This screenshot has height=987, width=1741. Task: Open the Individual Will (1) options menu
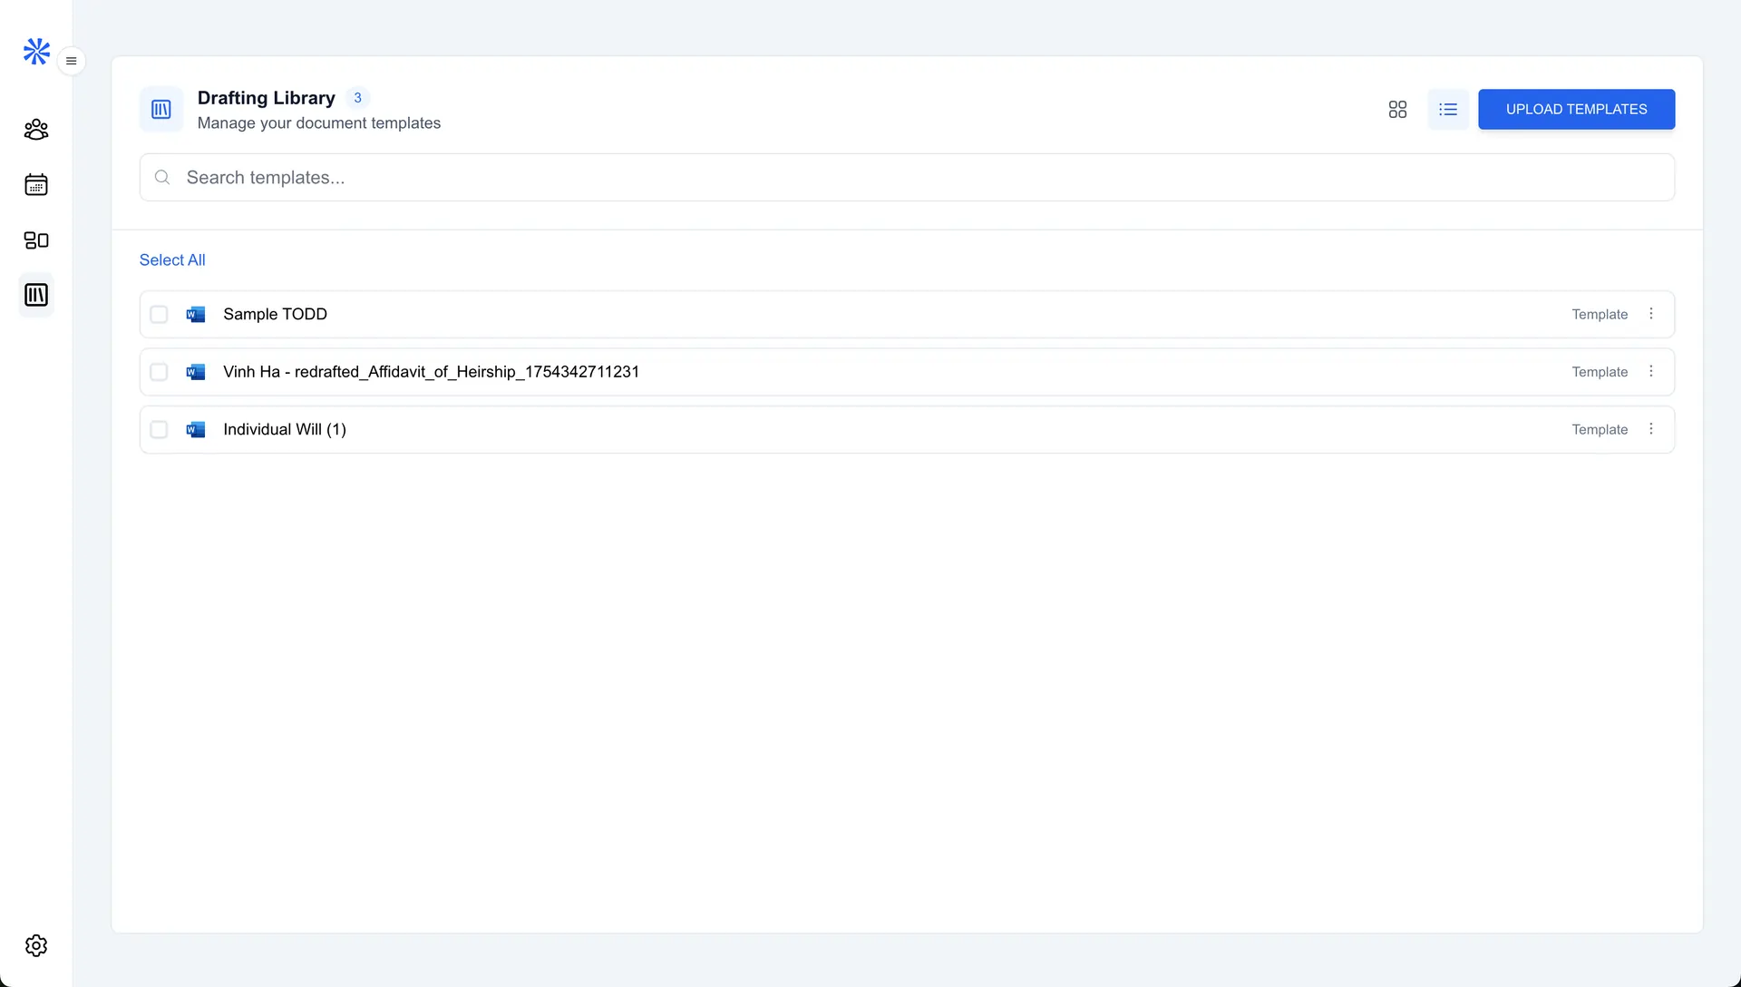1650,429
